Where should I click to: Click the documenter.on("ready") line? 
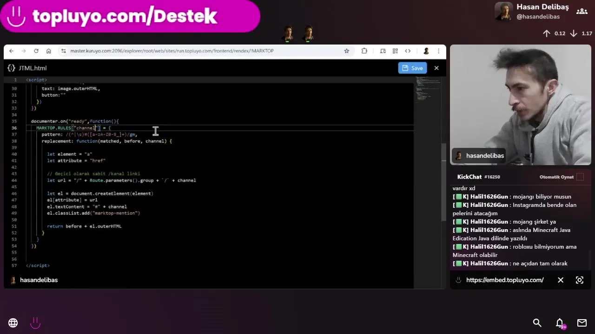[75, 122]
